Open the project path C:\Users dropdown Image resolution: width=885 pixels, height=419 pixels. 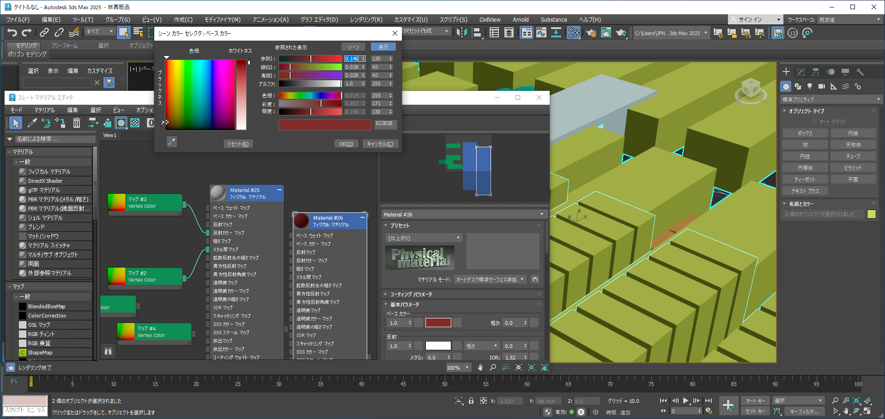(x=671, y=33)
